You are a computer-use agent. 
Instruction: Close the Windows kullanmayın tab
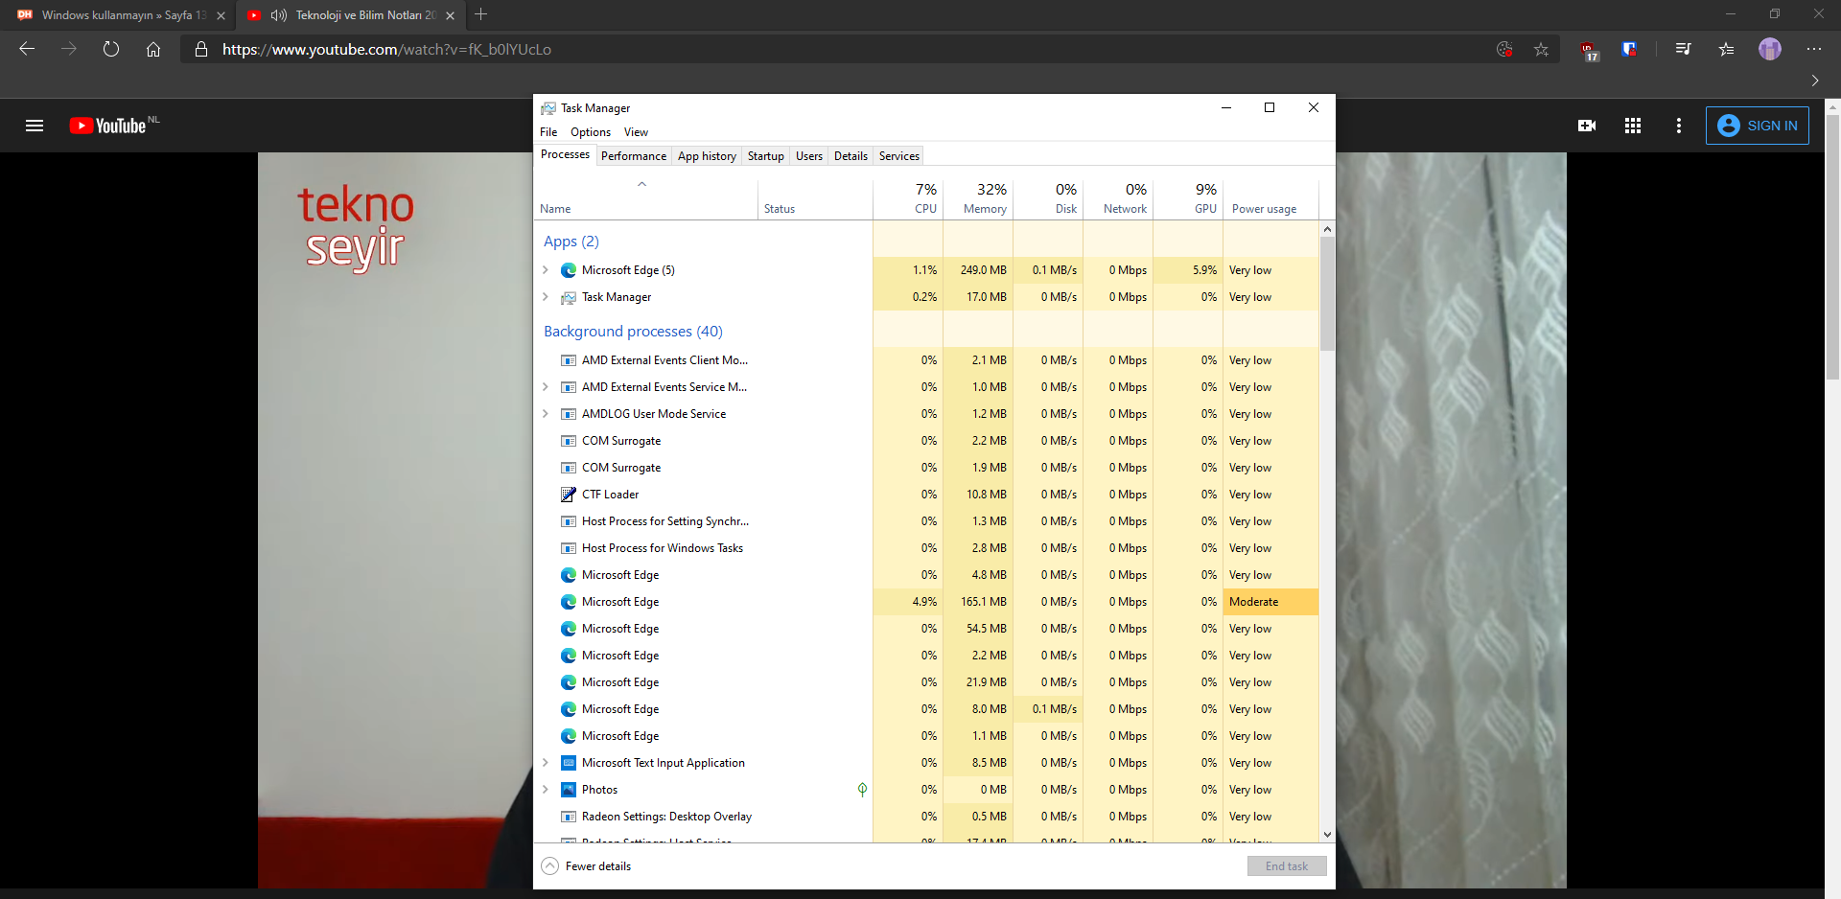pyautogui.click(x=221, y=15)
